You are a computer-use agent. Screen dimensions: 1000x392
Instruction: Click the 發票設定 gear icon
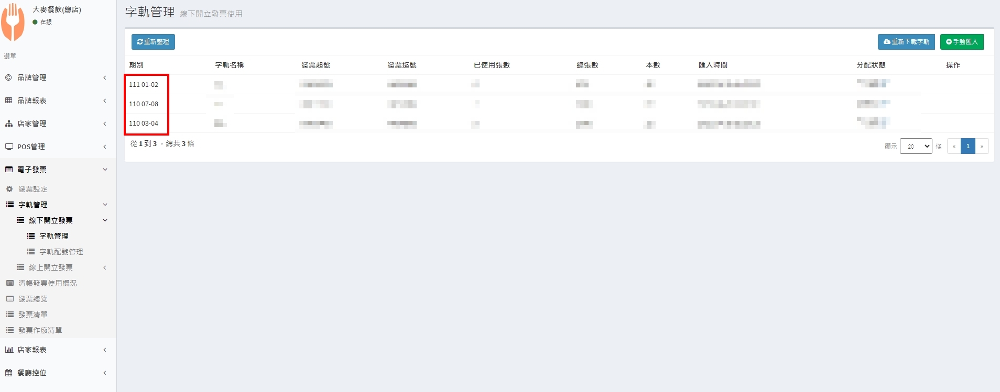[9, 189]
